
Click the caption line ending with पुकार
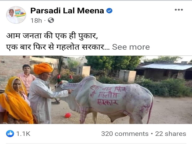(52, 36)
